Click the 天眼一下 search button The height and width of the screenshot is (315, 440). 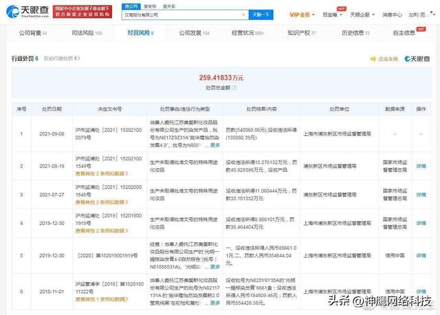pyautogui.click(x=261, y=14)
